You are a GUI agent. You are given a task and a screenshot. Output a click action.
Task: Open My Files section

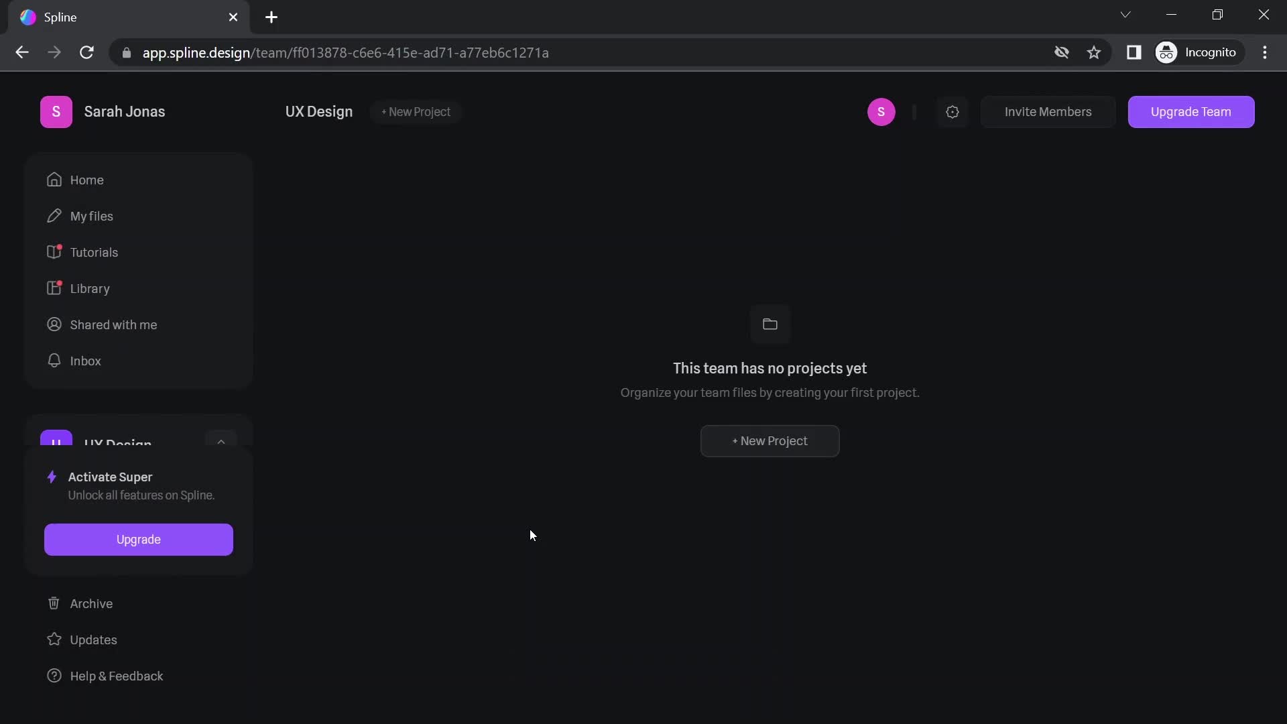(x=91, y=216)
